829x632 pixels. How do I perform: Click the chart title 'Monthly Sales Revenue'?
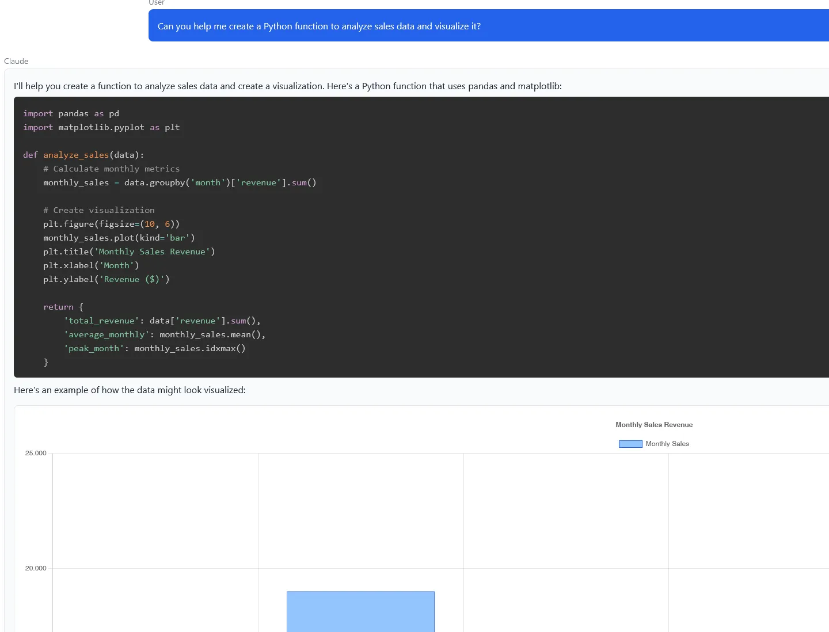pyautogui.click(x=654, y=425)
